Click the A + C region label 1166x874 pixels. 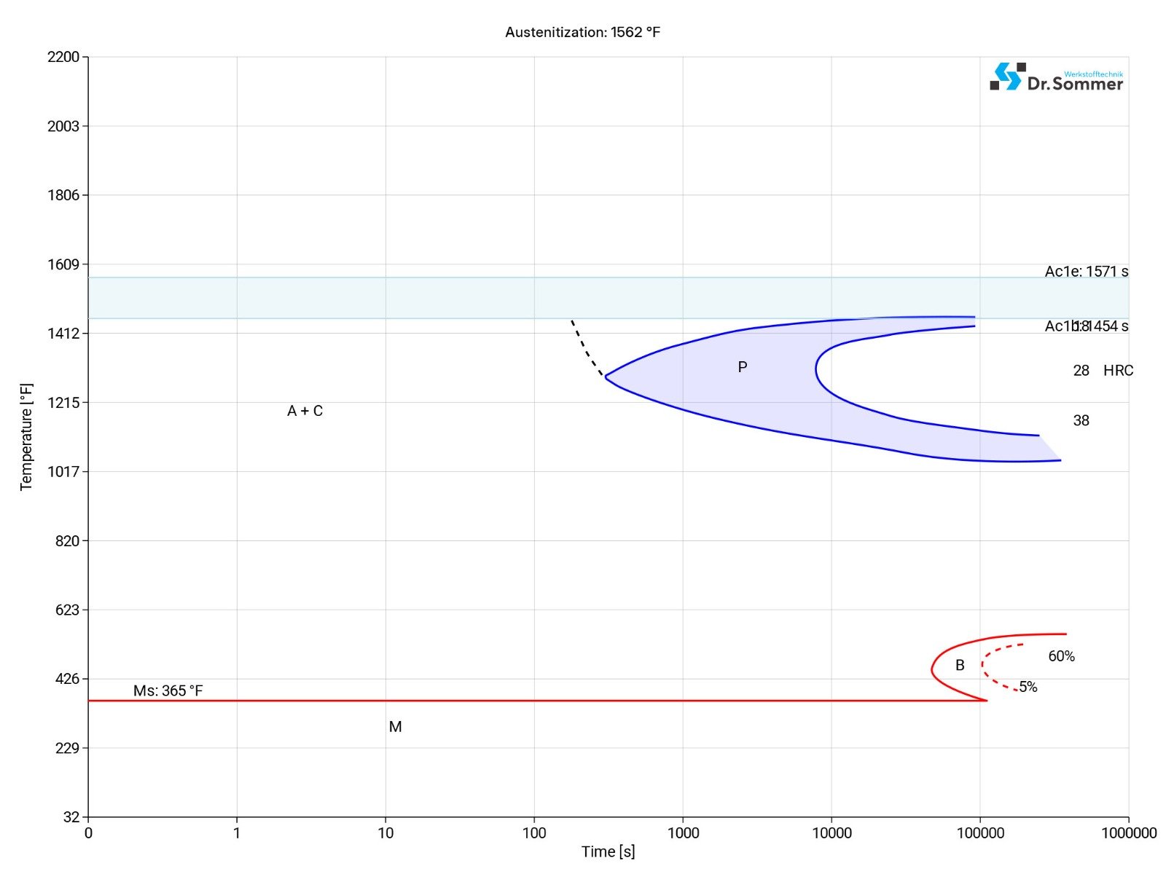[303, 411]
